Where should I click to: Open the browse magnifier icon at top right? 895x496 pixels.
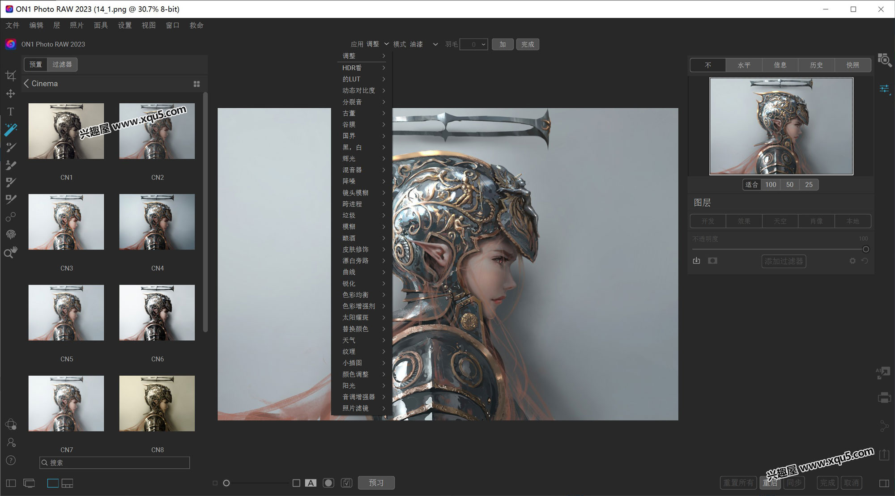point(884,60)
